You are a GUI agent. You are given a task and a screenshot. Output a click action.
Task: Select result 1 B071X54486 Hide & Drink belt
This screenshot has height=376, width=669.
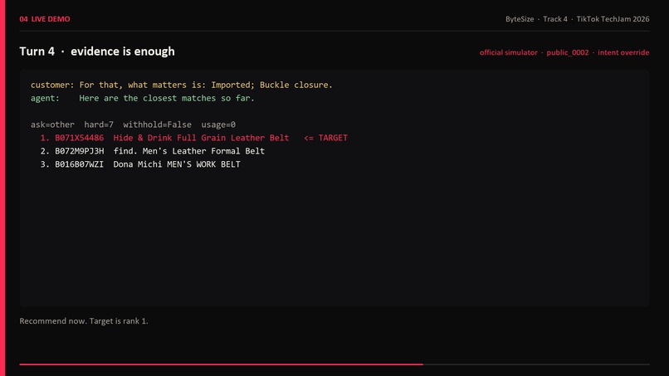coord(193,138)
